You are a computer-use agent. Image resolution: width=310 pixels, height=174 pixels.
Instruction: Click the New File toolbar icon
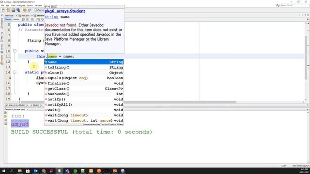point(3,10)
